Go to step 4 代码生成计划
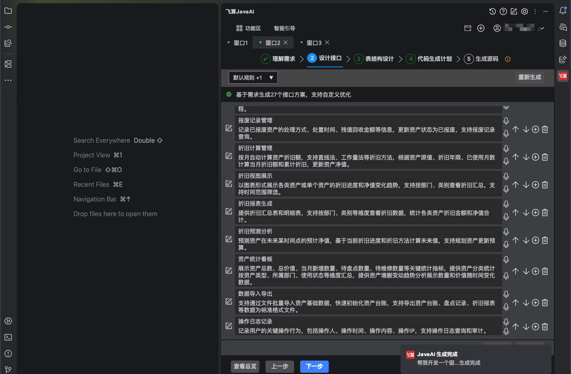The height and width of the screenshot is (374, 571). [429, 59]
